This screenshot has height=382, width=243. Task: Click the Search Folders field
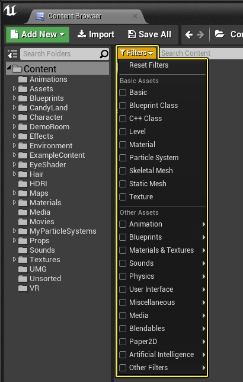[65, 54]
